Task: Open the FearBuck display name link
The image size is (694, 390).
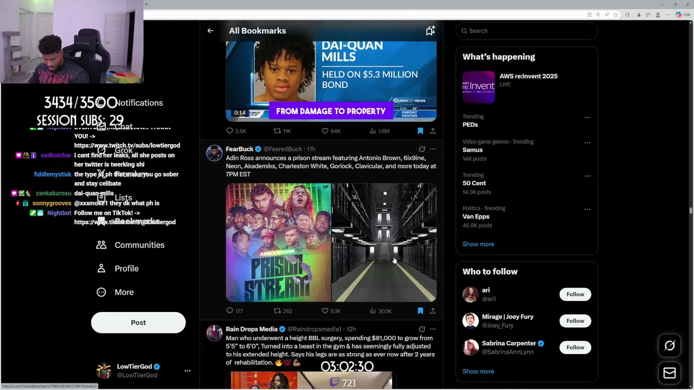Action: coord(240,149)
